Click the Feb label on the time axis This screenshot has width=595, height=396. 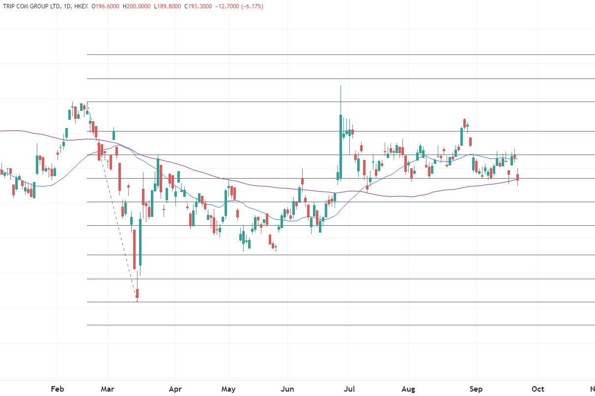pyautogui.click(x=57, y=389)
